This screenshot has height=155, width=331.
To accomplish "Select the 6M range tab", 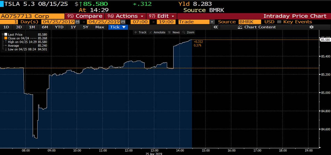I will click(x=45, y=27).
